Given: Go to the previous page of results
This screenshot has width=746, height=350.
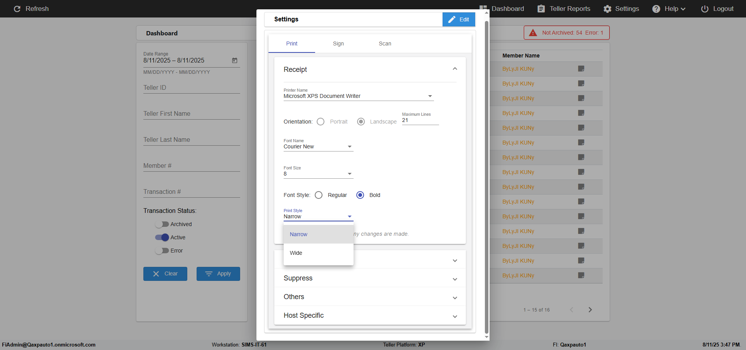Looking at the screenshot, I should click(572, 310).
